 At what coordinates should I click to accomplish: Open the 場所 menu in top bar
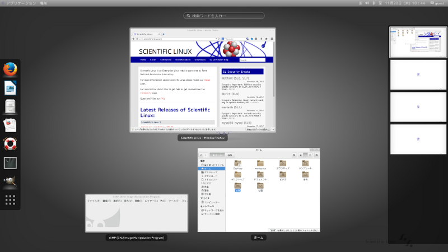point(44,3)
